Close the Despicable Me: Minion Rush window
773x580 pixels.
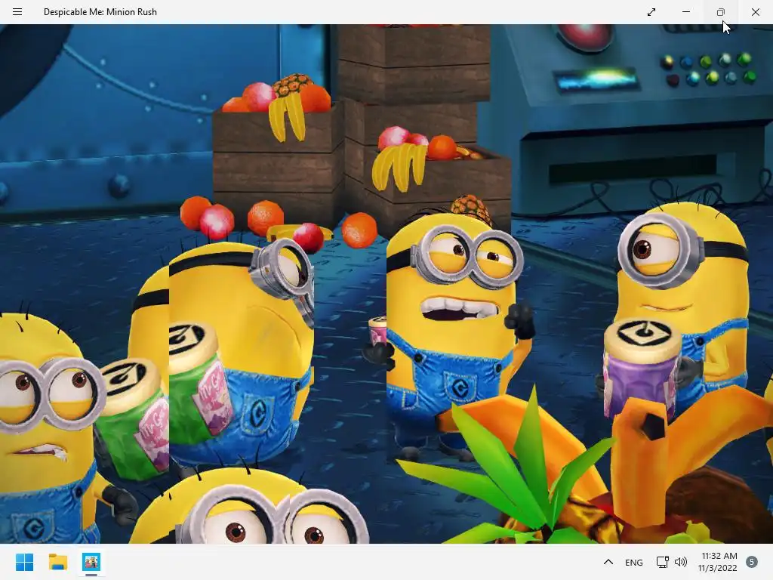pyautogui.click(x=755, y=12)
